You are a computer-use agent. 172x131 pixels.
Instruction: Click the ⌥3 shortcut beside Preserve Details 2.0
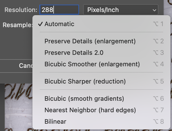click(158, 53)
